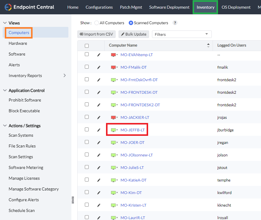The image size is (261, 220).
Task: Click the Bulk Update button
Action: pos(134,34)
